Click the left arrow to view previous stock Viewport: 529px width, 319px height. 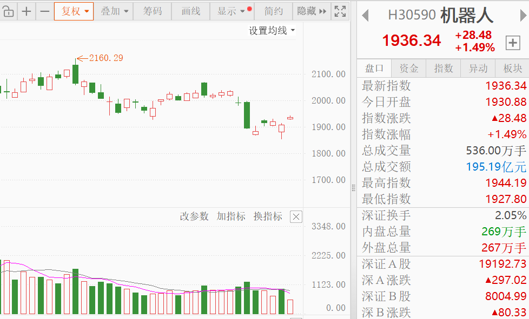pyautogui.click(x=366, y=17)
